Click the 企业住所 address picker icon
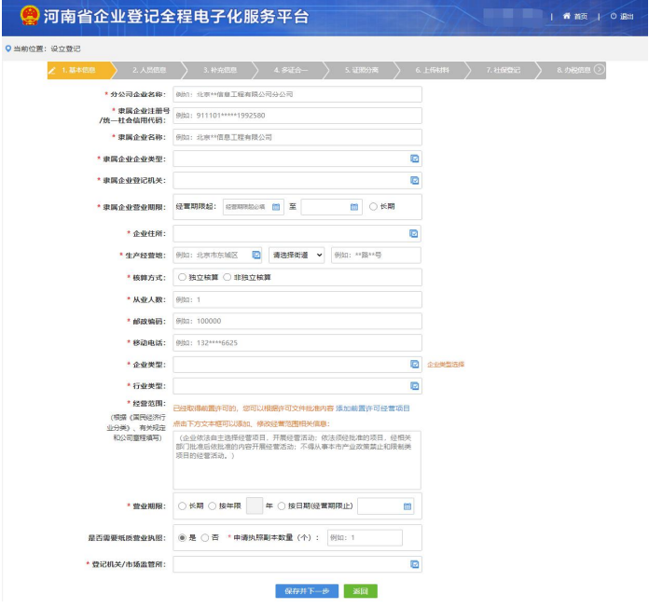Viewport: 649px width, 609px height. 415,233
